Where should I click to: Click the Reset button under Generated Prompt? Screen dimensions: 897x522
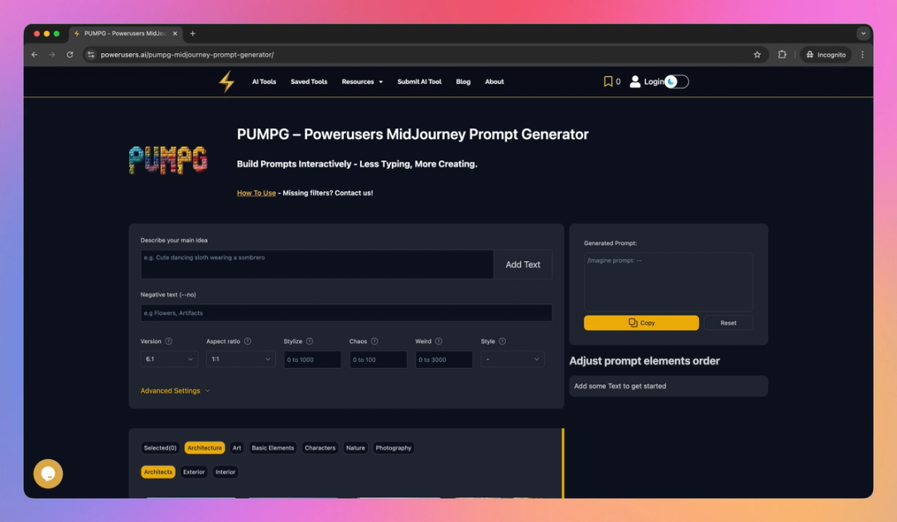[728, 322]
